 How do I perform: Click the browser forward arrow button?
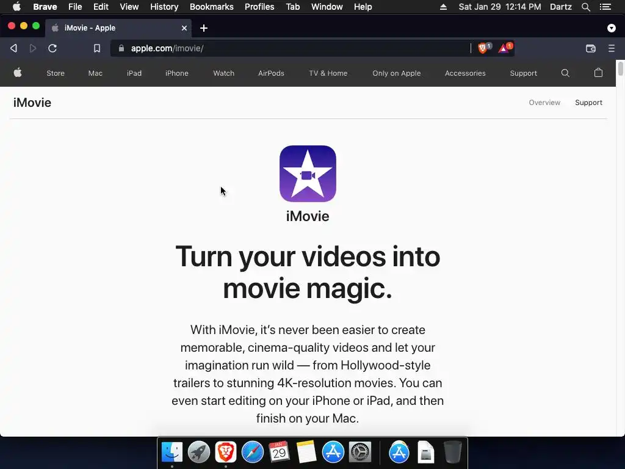(x=33, y=48)
